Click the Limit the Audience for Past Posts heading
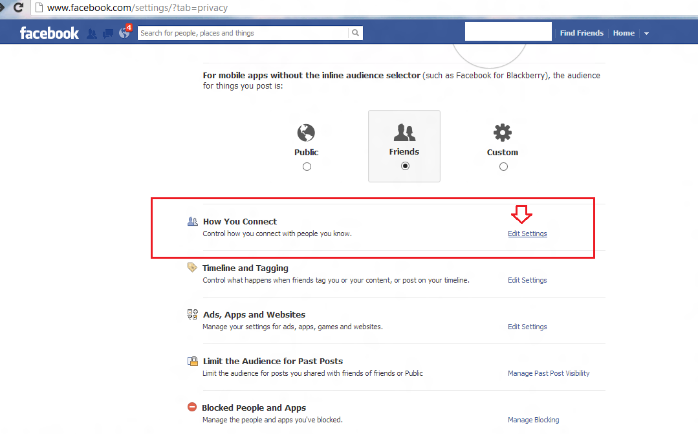Viewport: 698px width, 434px height. click(x=273, y=361)
